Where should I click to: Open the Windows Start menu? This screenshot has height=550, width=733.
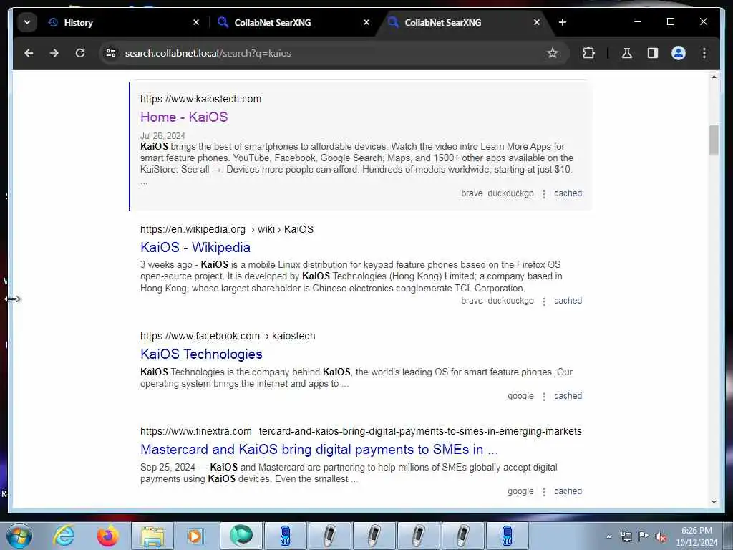19,536
